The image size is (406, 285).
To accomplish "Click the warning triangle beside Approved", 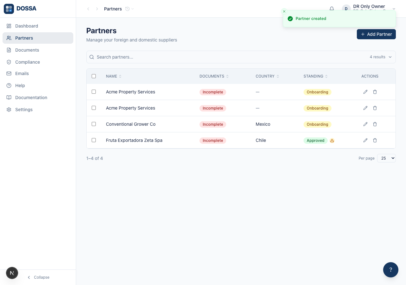I will coord(332,141).
